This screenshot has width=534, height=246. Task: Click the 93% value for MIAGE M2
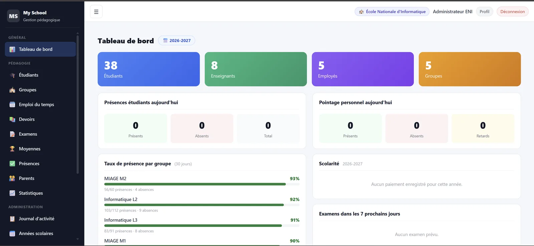[295, 179]
